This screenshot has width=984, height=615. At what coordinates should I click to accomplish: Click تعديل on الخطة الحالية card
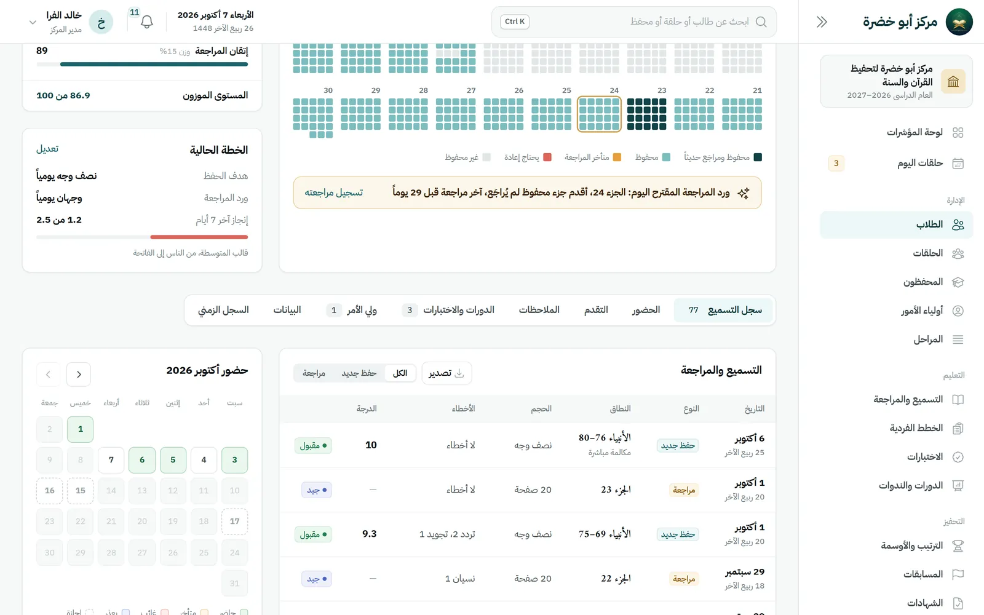(x=47, y=149)
